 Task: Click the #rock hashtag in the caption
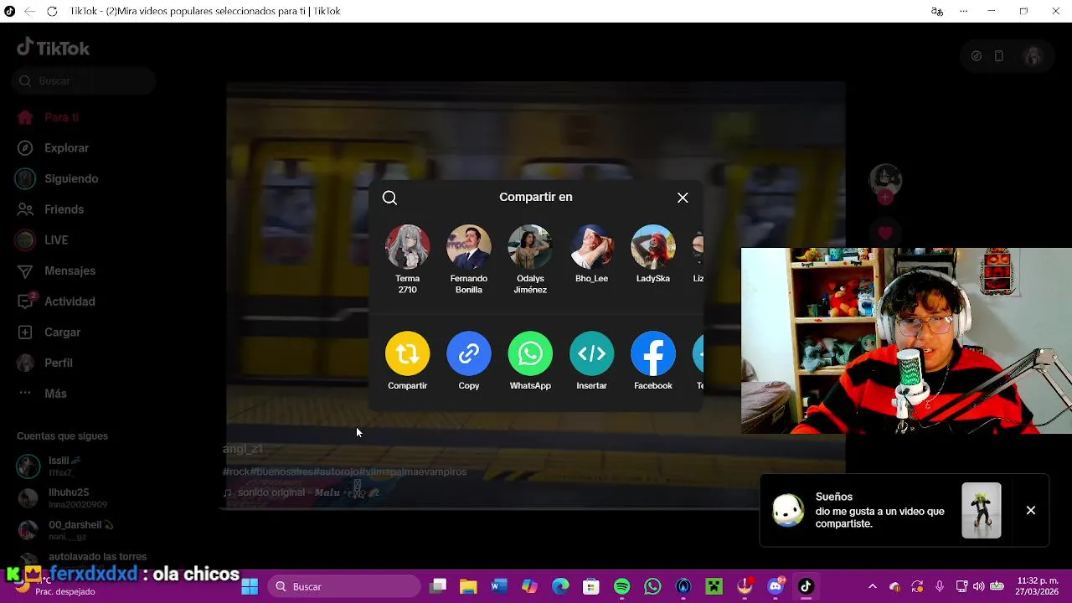click(x=236, y=472)
